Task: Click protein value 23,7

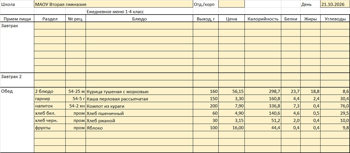Action: coord(291,91)
